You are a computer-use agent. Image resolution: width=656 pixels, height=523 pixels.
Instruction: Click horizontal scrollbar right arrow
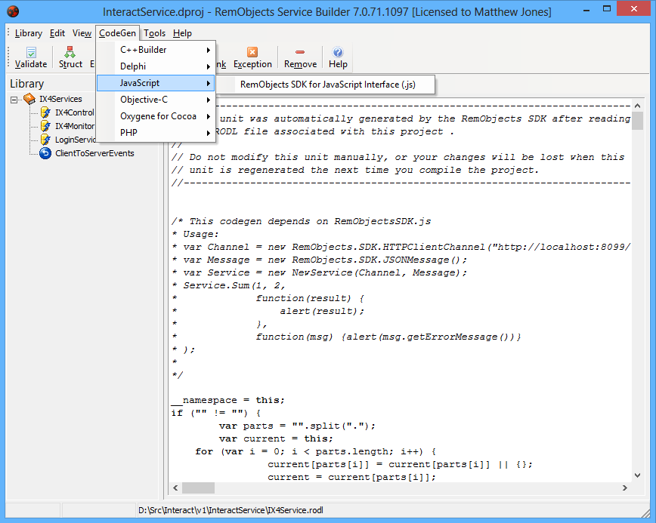[624, 488]
